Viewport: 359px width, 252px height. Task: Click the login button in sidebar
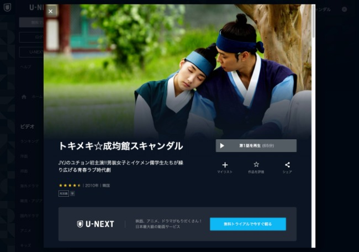[x=31, y=38]
